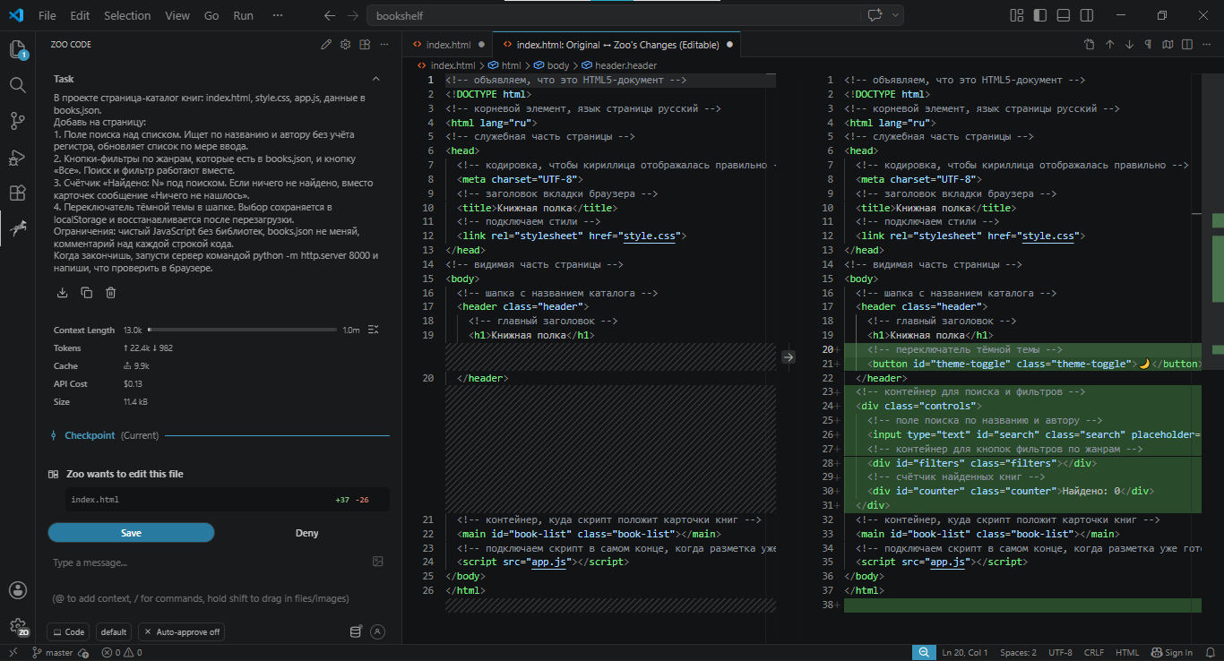Export the task with the download icon
The height and width of the screenshot is (661, 1224).
(63, 292)
